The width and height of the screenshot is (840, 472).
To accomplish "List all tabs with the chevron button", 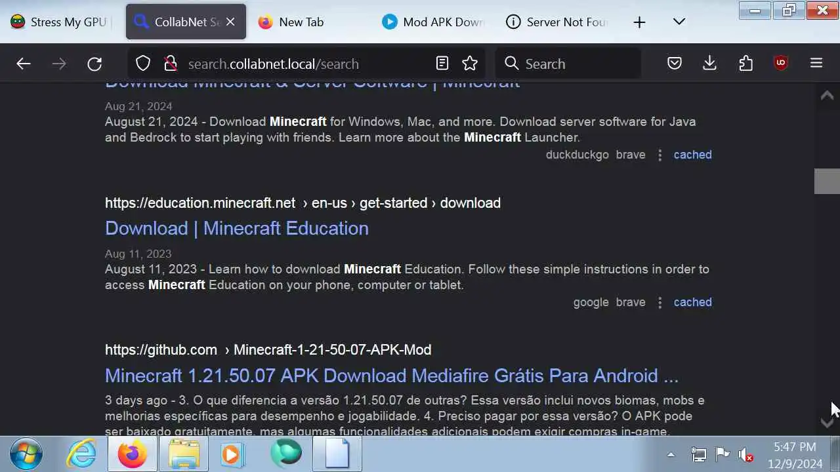I will tap(679, 22).
